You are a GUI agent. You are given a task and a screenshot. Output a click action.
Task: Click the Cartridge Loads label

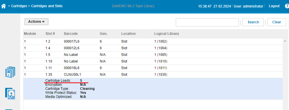click(x=58, y=80)
